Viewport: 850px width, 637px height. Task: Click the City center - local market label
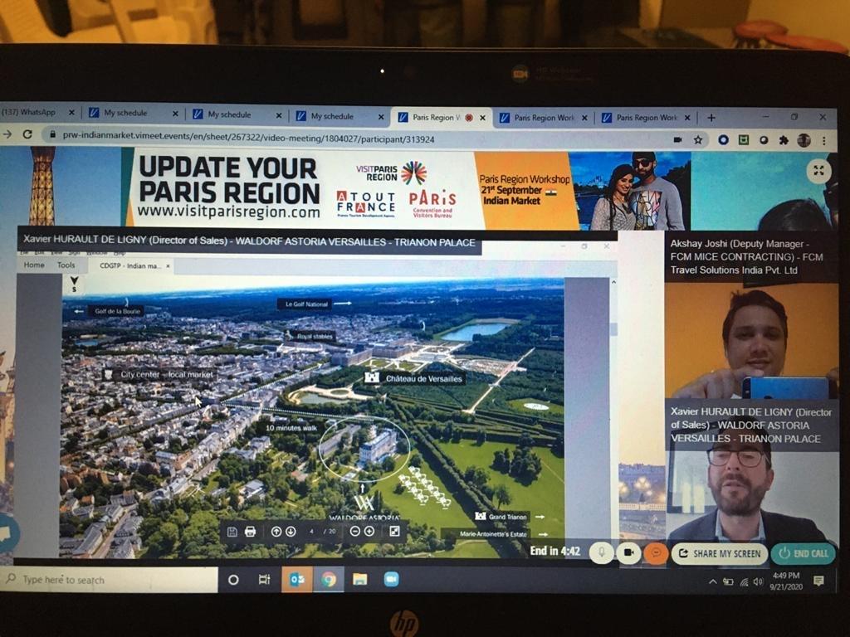pyautogui.click(x=166, y=374)
